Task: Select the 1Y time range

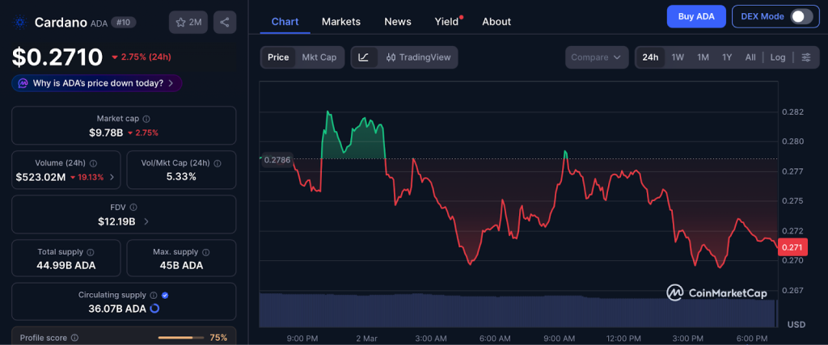Action: [727, 57]
